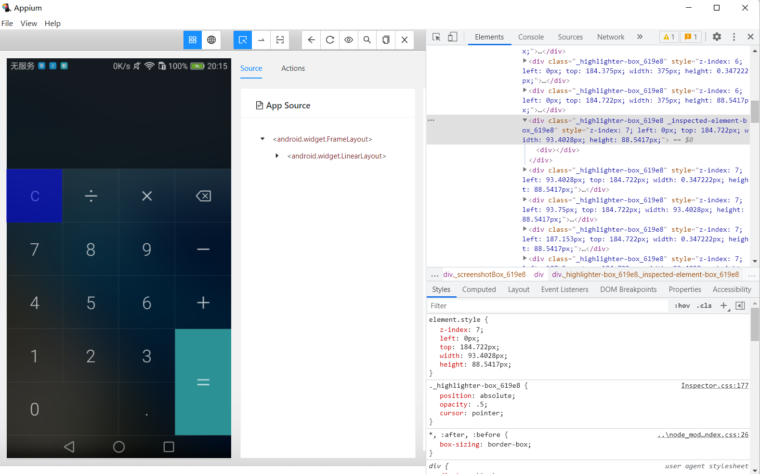Activate Select Elements tool
The height and width of the screenshot is (474, 760).
[243, 40]
